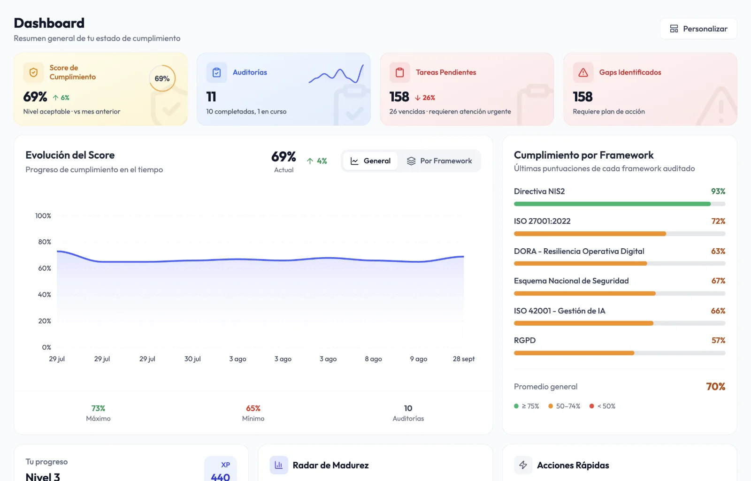The image size is (751, 481).
Task: Click the warning triangle icon on Gaps Identificados card
Action: [x=583, y=72]
